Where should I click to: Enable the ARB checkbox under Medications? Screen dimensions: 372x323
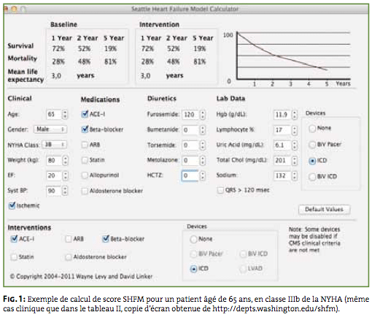[85, 145]
